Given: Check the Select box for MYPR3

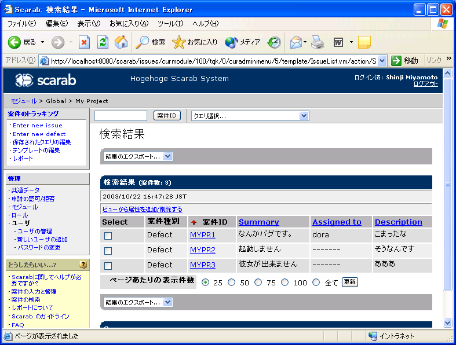Looking at the screenshot, I should pyautogui.click(x=108, y=266).
